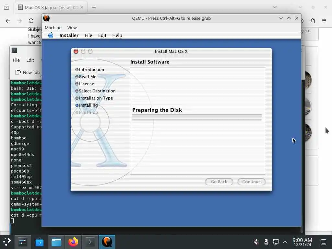The image size is (332, 249).
Task: Open a new Firefox tab with plus button
Action: point(94,7)
